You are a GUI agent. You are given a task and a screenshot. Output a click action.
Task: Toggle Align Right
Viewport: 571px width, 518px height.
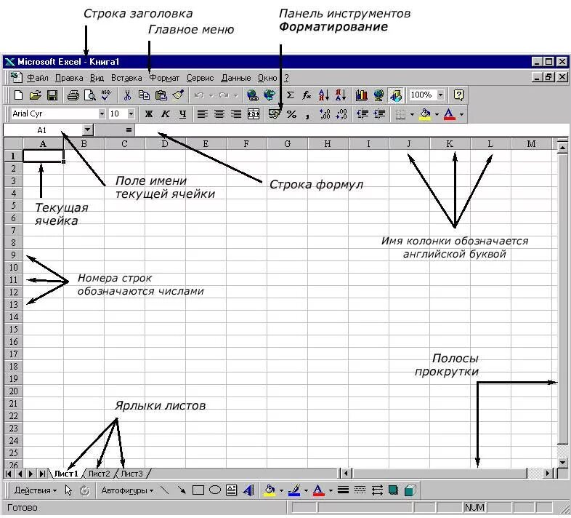[236, 114]
